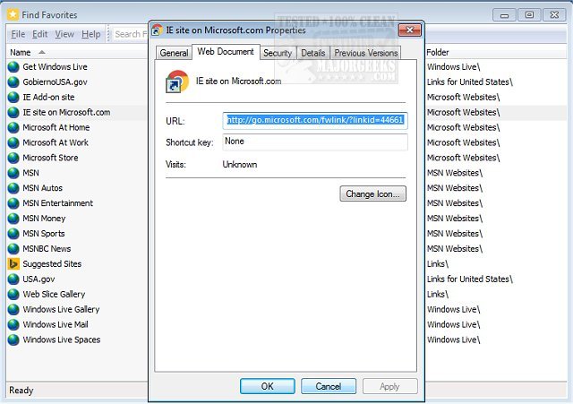This screenshot has height=404, width=573.
Task: Minimize the Find Favorites window
Action: click(504, 15)
